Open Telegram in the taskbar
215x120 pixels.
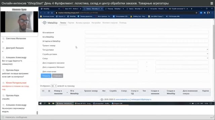117,103
